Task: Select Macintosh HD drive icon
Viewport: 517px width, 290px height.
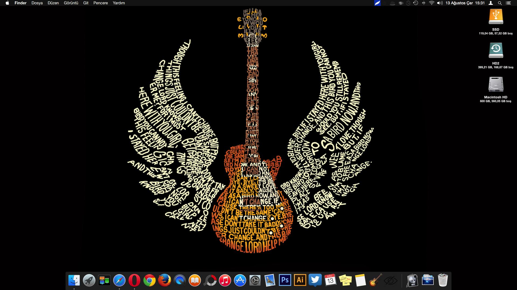Action: (496, 84)
